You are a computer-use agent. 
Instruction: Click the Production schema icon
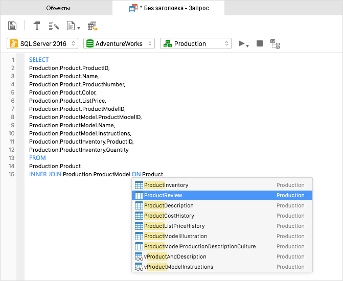pos(168,43)
